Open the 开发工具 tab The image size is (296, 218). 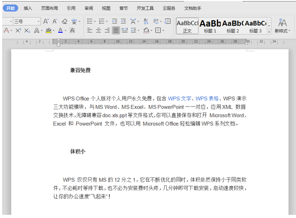tap(145, 8)
